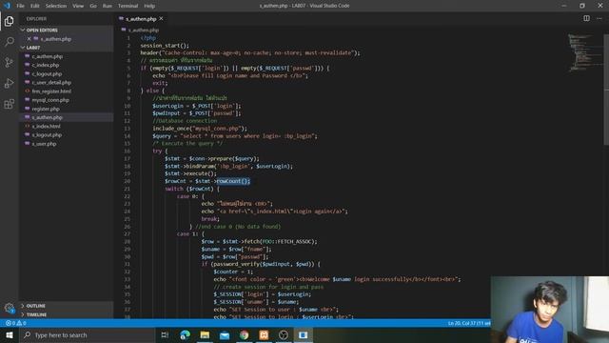Image resolution: width=609 pixels, height=343 pixels.
Task: Click the Windows search box
Action: click(x=87, y=334)
